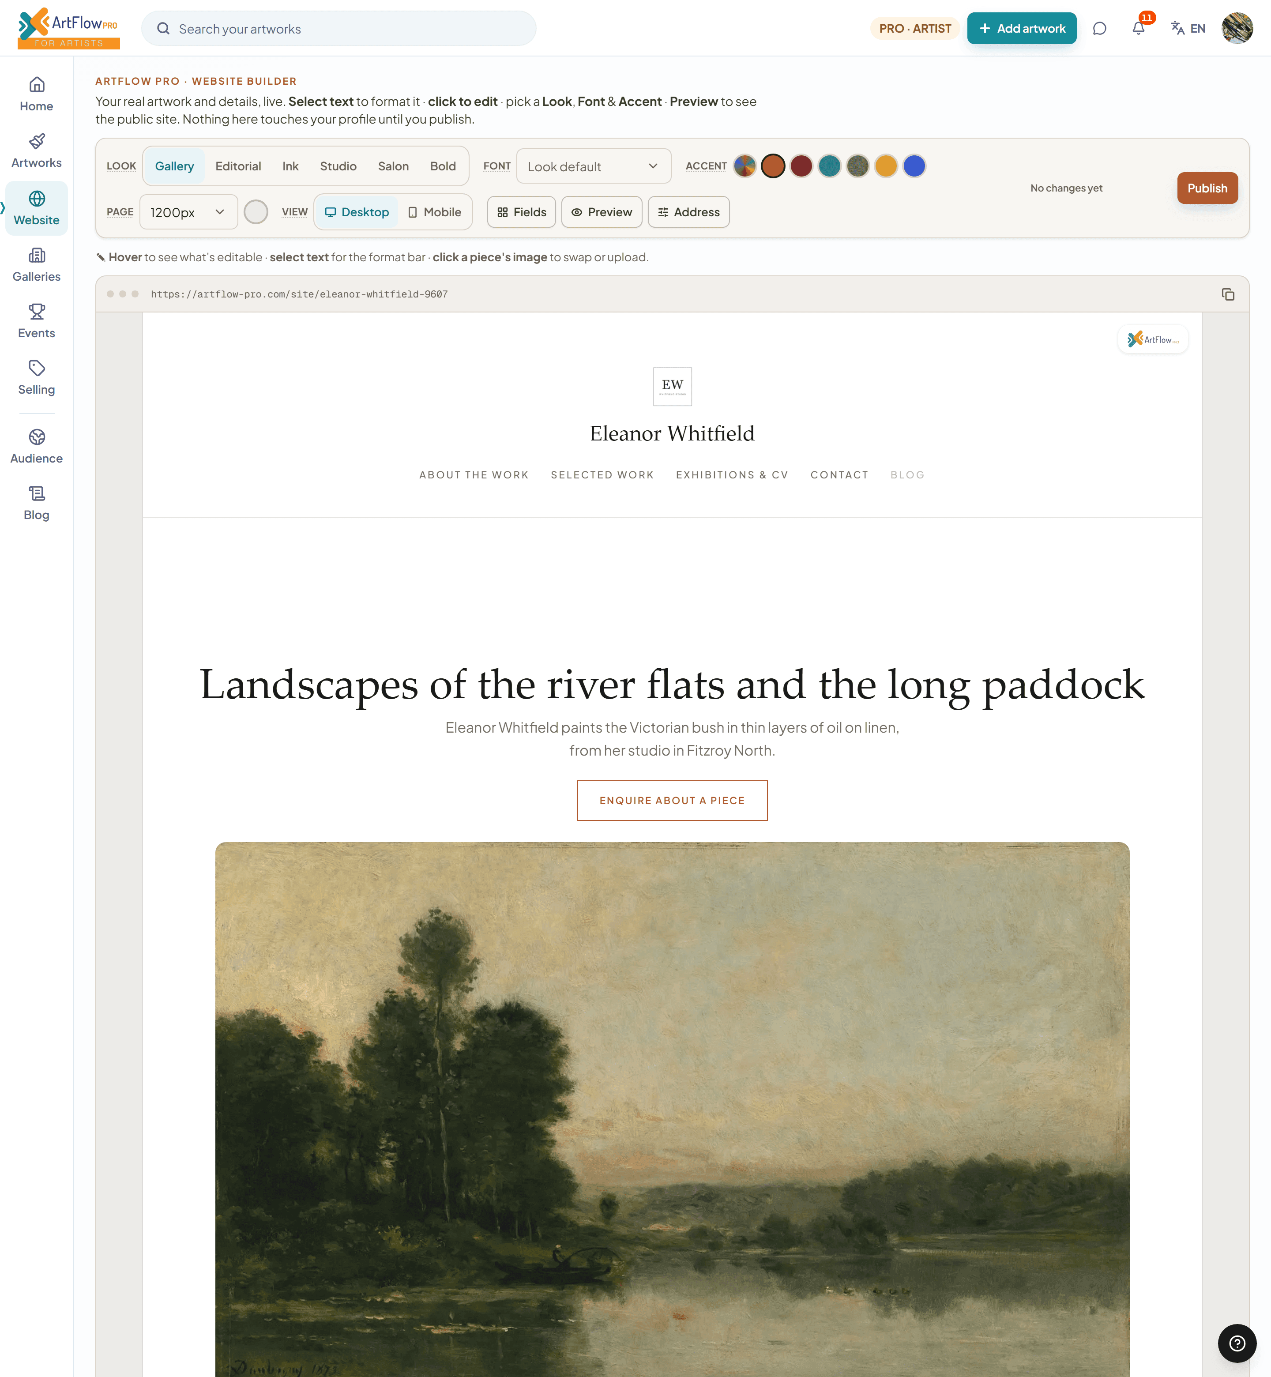Copy the site URL

1228,294
